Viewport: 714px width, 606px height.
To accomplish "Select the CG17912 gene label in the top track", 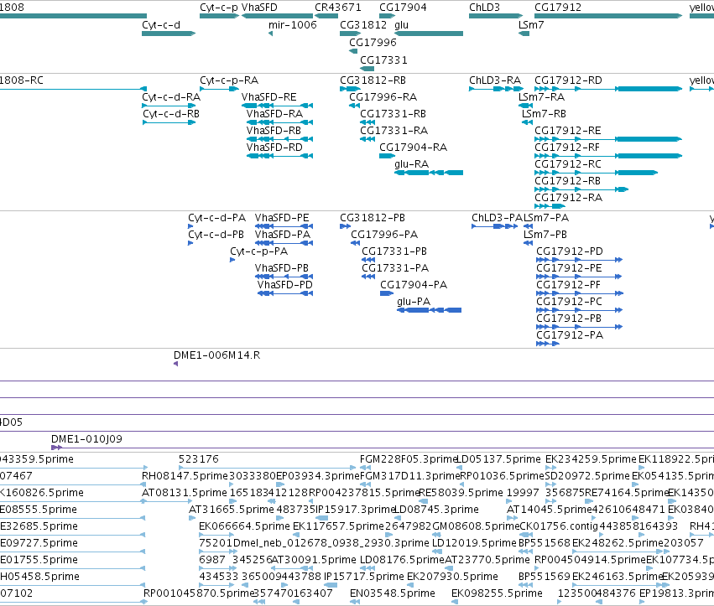I will 558,8.
